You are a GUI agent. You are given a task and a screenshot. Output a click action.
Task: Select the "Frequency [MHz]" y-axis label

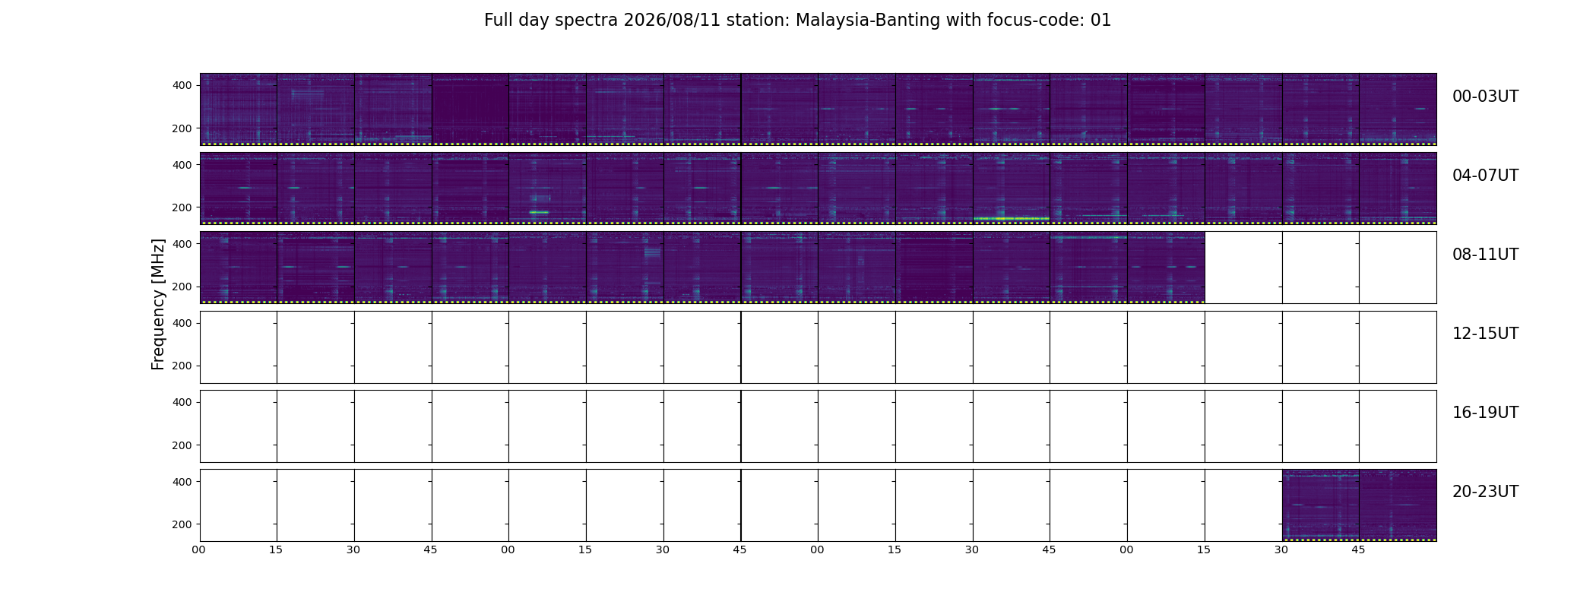click(x=158, y=304)
